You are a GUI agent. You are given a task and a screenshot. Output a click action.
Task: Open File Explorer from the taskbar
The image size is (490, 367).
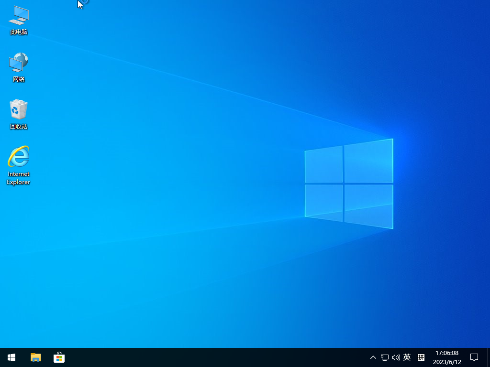[x=35, y=357]
